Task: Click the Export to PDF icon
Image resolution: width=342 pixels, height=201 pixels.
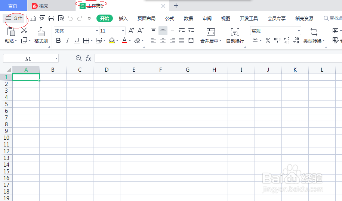Action: [x=42, y=18]
